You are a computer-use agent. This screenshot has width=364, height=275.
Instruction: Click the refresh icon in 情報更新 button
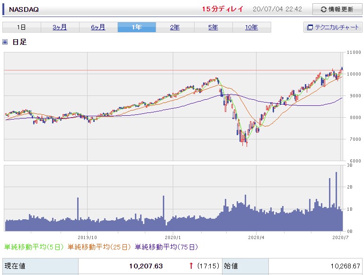pos(324,9)
